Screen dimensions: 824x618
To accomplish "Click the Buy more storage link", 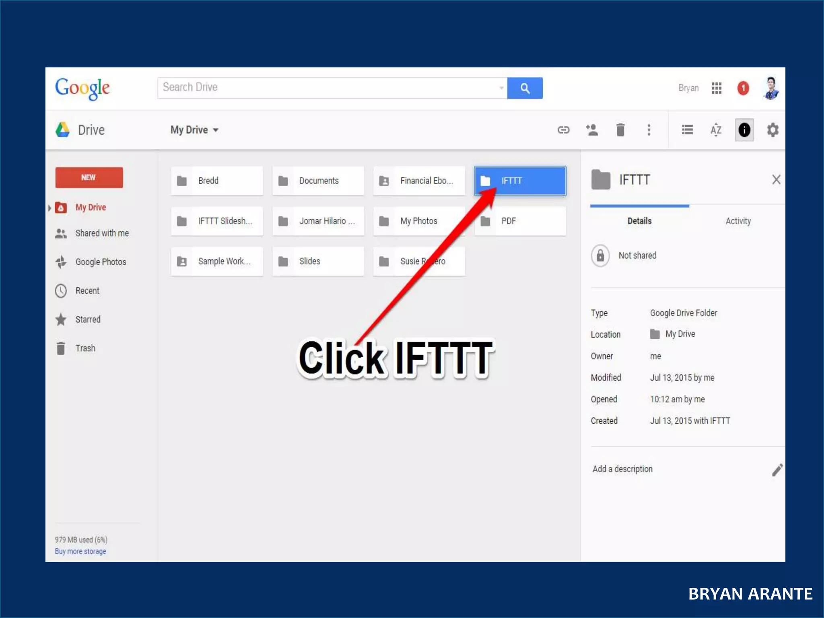I will 80,551.
